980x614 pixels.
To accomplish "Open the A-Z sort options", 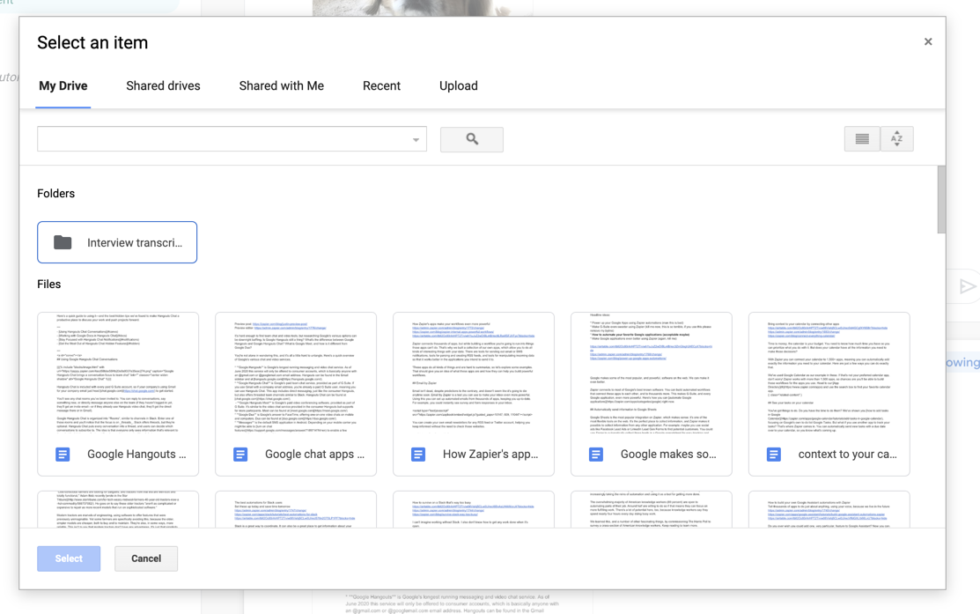I will pyautogui.click(x=896, y=139).
